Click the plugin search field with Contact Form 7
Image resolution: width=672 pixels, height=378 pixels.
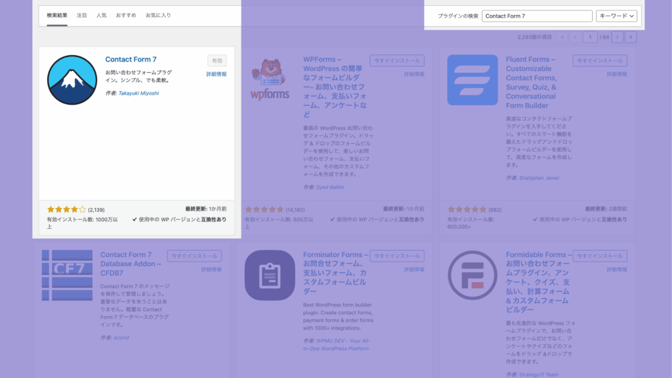pos(537,16)
